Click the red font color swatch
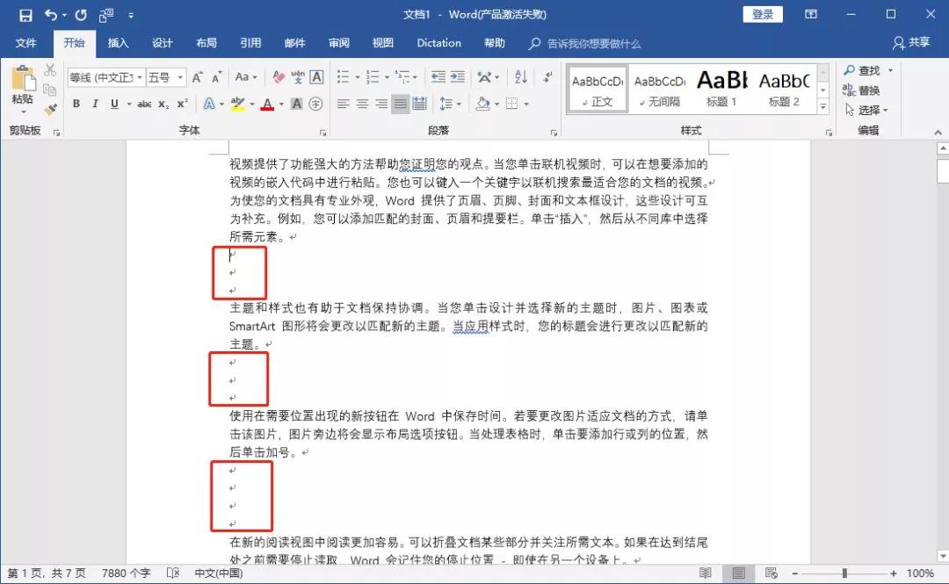The image size is (949, 584). point(267,104)
